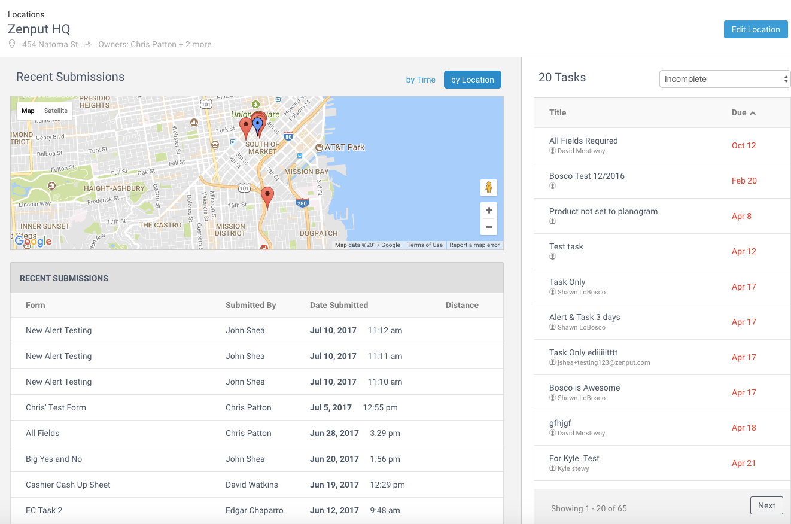Open EC Task 2 submission
The width and height of the screenshot is (791, 524).
click(x=257, y=510)
